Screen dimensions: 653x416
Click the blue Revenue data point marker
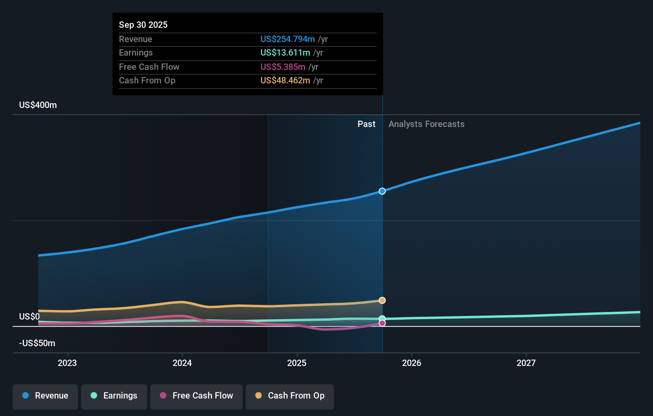click(382, 191)
